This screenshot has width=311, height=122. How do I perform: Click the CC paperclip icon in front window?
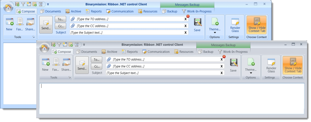coord(109,66)
